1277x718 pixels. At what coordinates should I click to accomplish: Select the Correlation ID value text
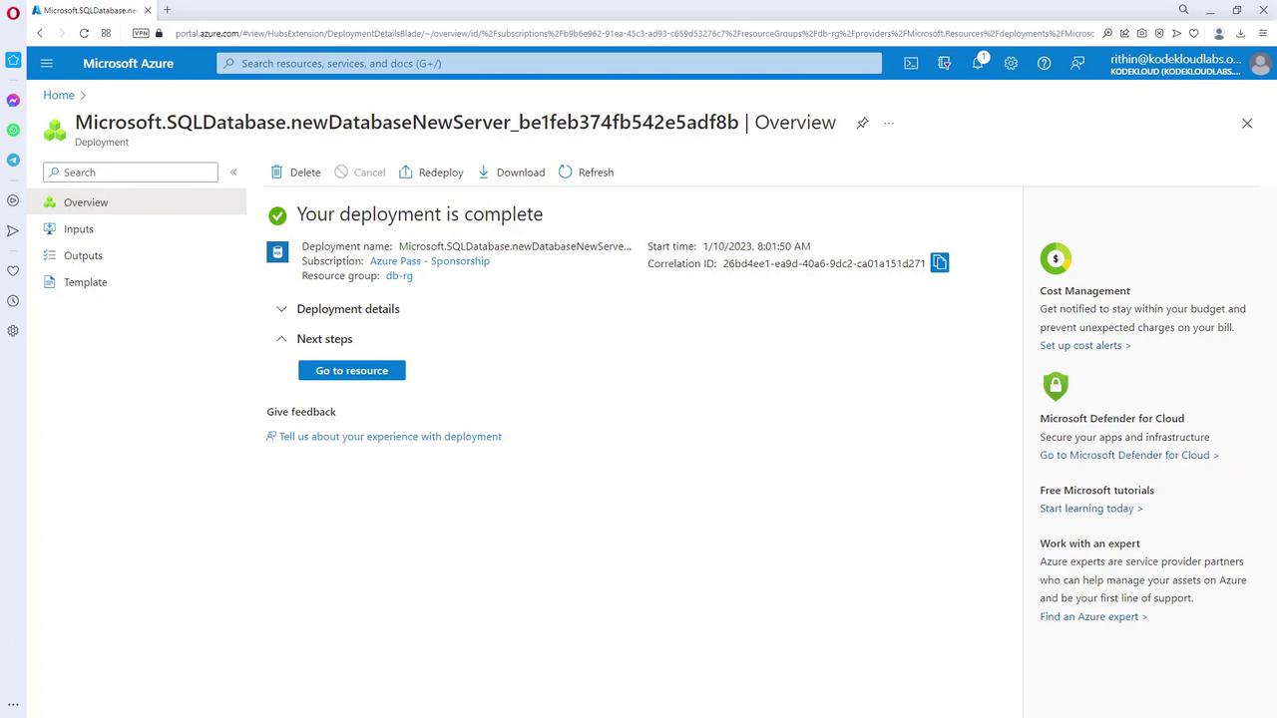[824, 264]
